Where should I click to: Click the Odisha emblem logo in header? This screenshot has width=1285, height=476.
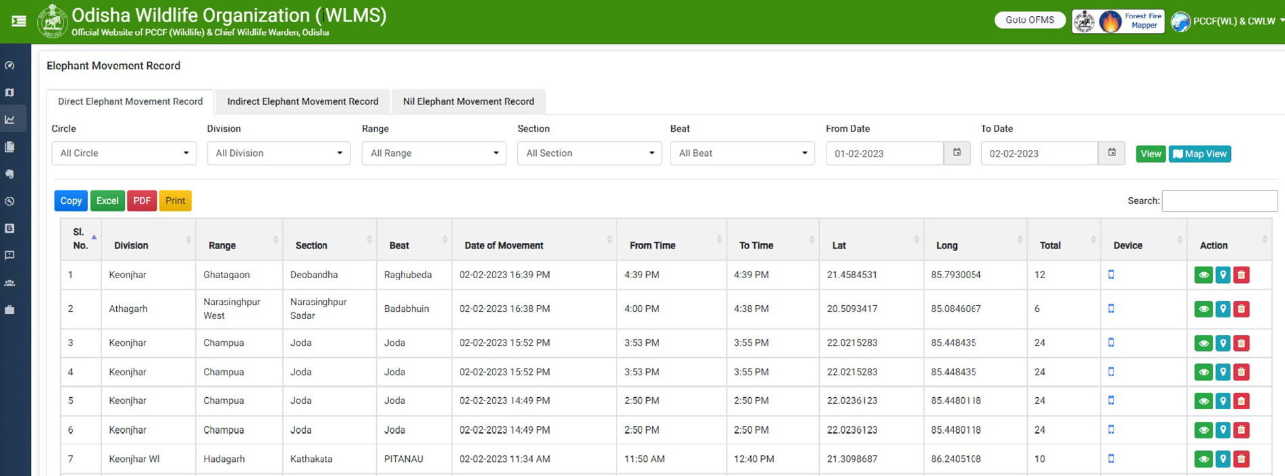coord(52,21)
